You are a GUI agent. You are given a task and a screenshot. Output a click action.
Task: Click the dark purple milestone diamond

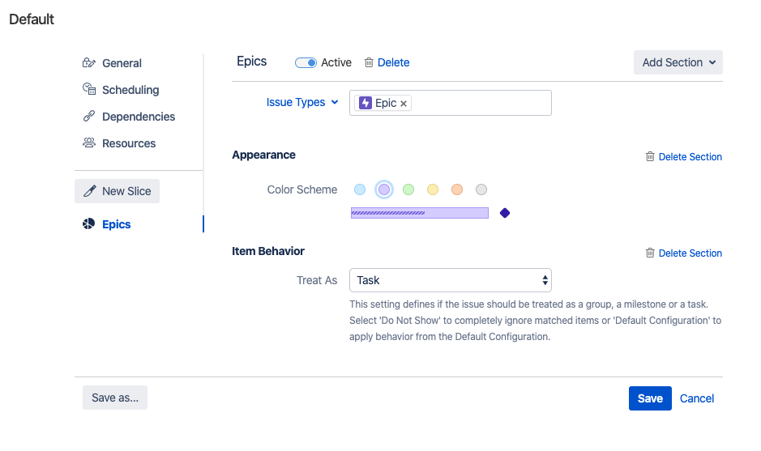505,213
